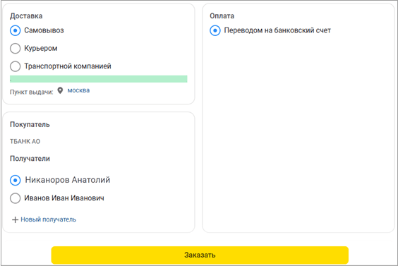398x266 pixels.
Task: Click the Получатели heading
Action: point(30,158)
